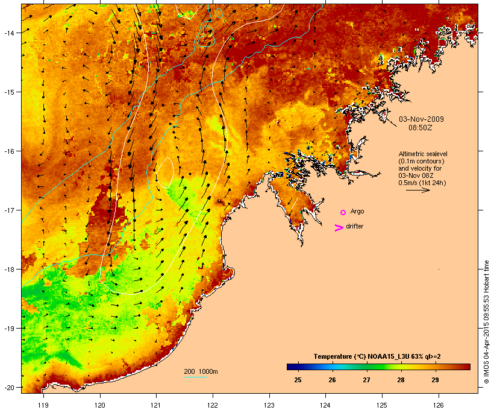The image size is (494, 410).
Task: Click the '200 1000m' bathymetry label
Action: click(x=201, y=371)
